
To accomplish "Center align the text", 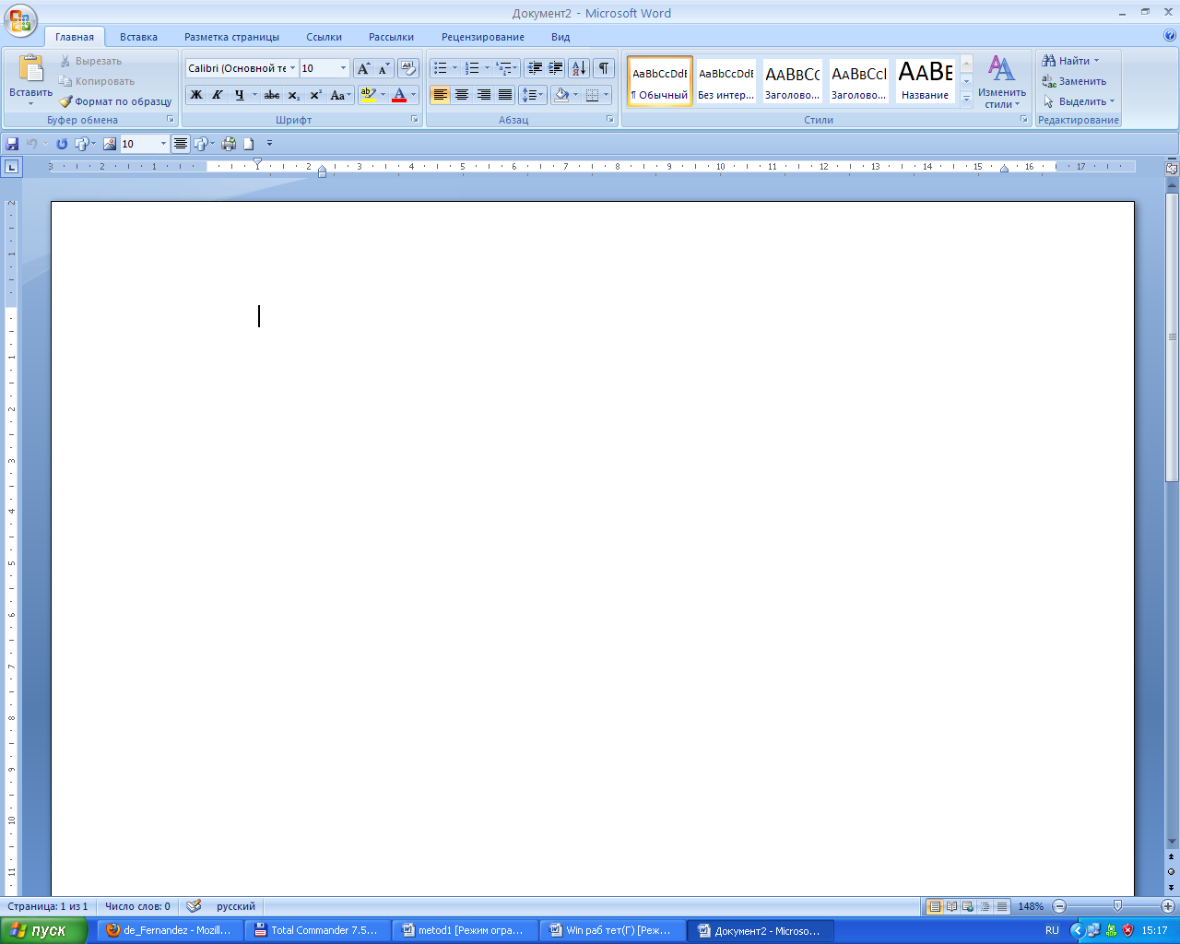I will click(x=462, y=95).
